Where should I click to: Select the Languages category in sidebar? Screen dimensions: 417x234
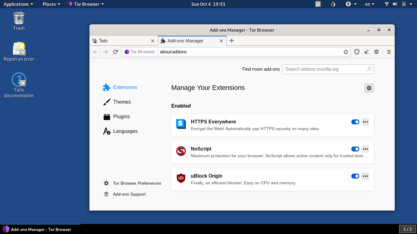point(120,131)
